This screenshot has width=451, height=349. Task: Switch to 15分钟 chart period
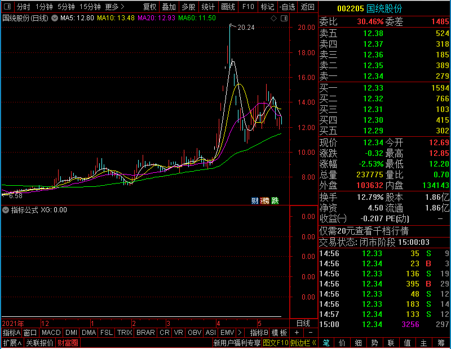click(x=90, y=7)
